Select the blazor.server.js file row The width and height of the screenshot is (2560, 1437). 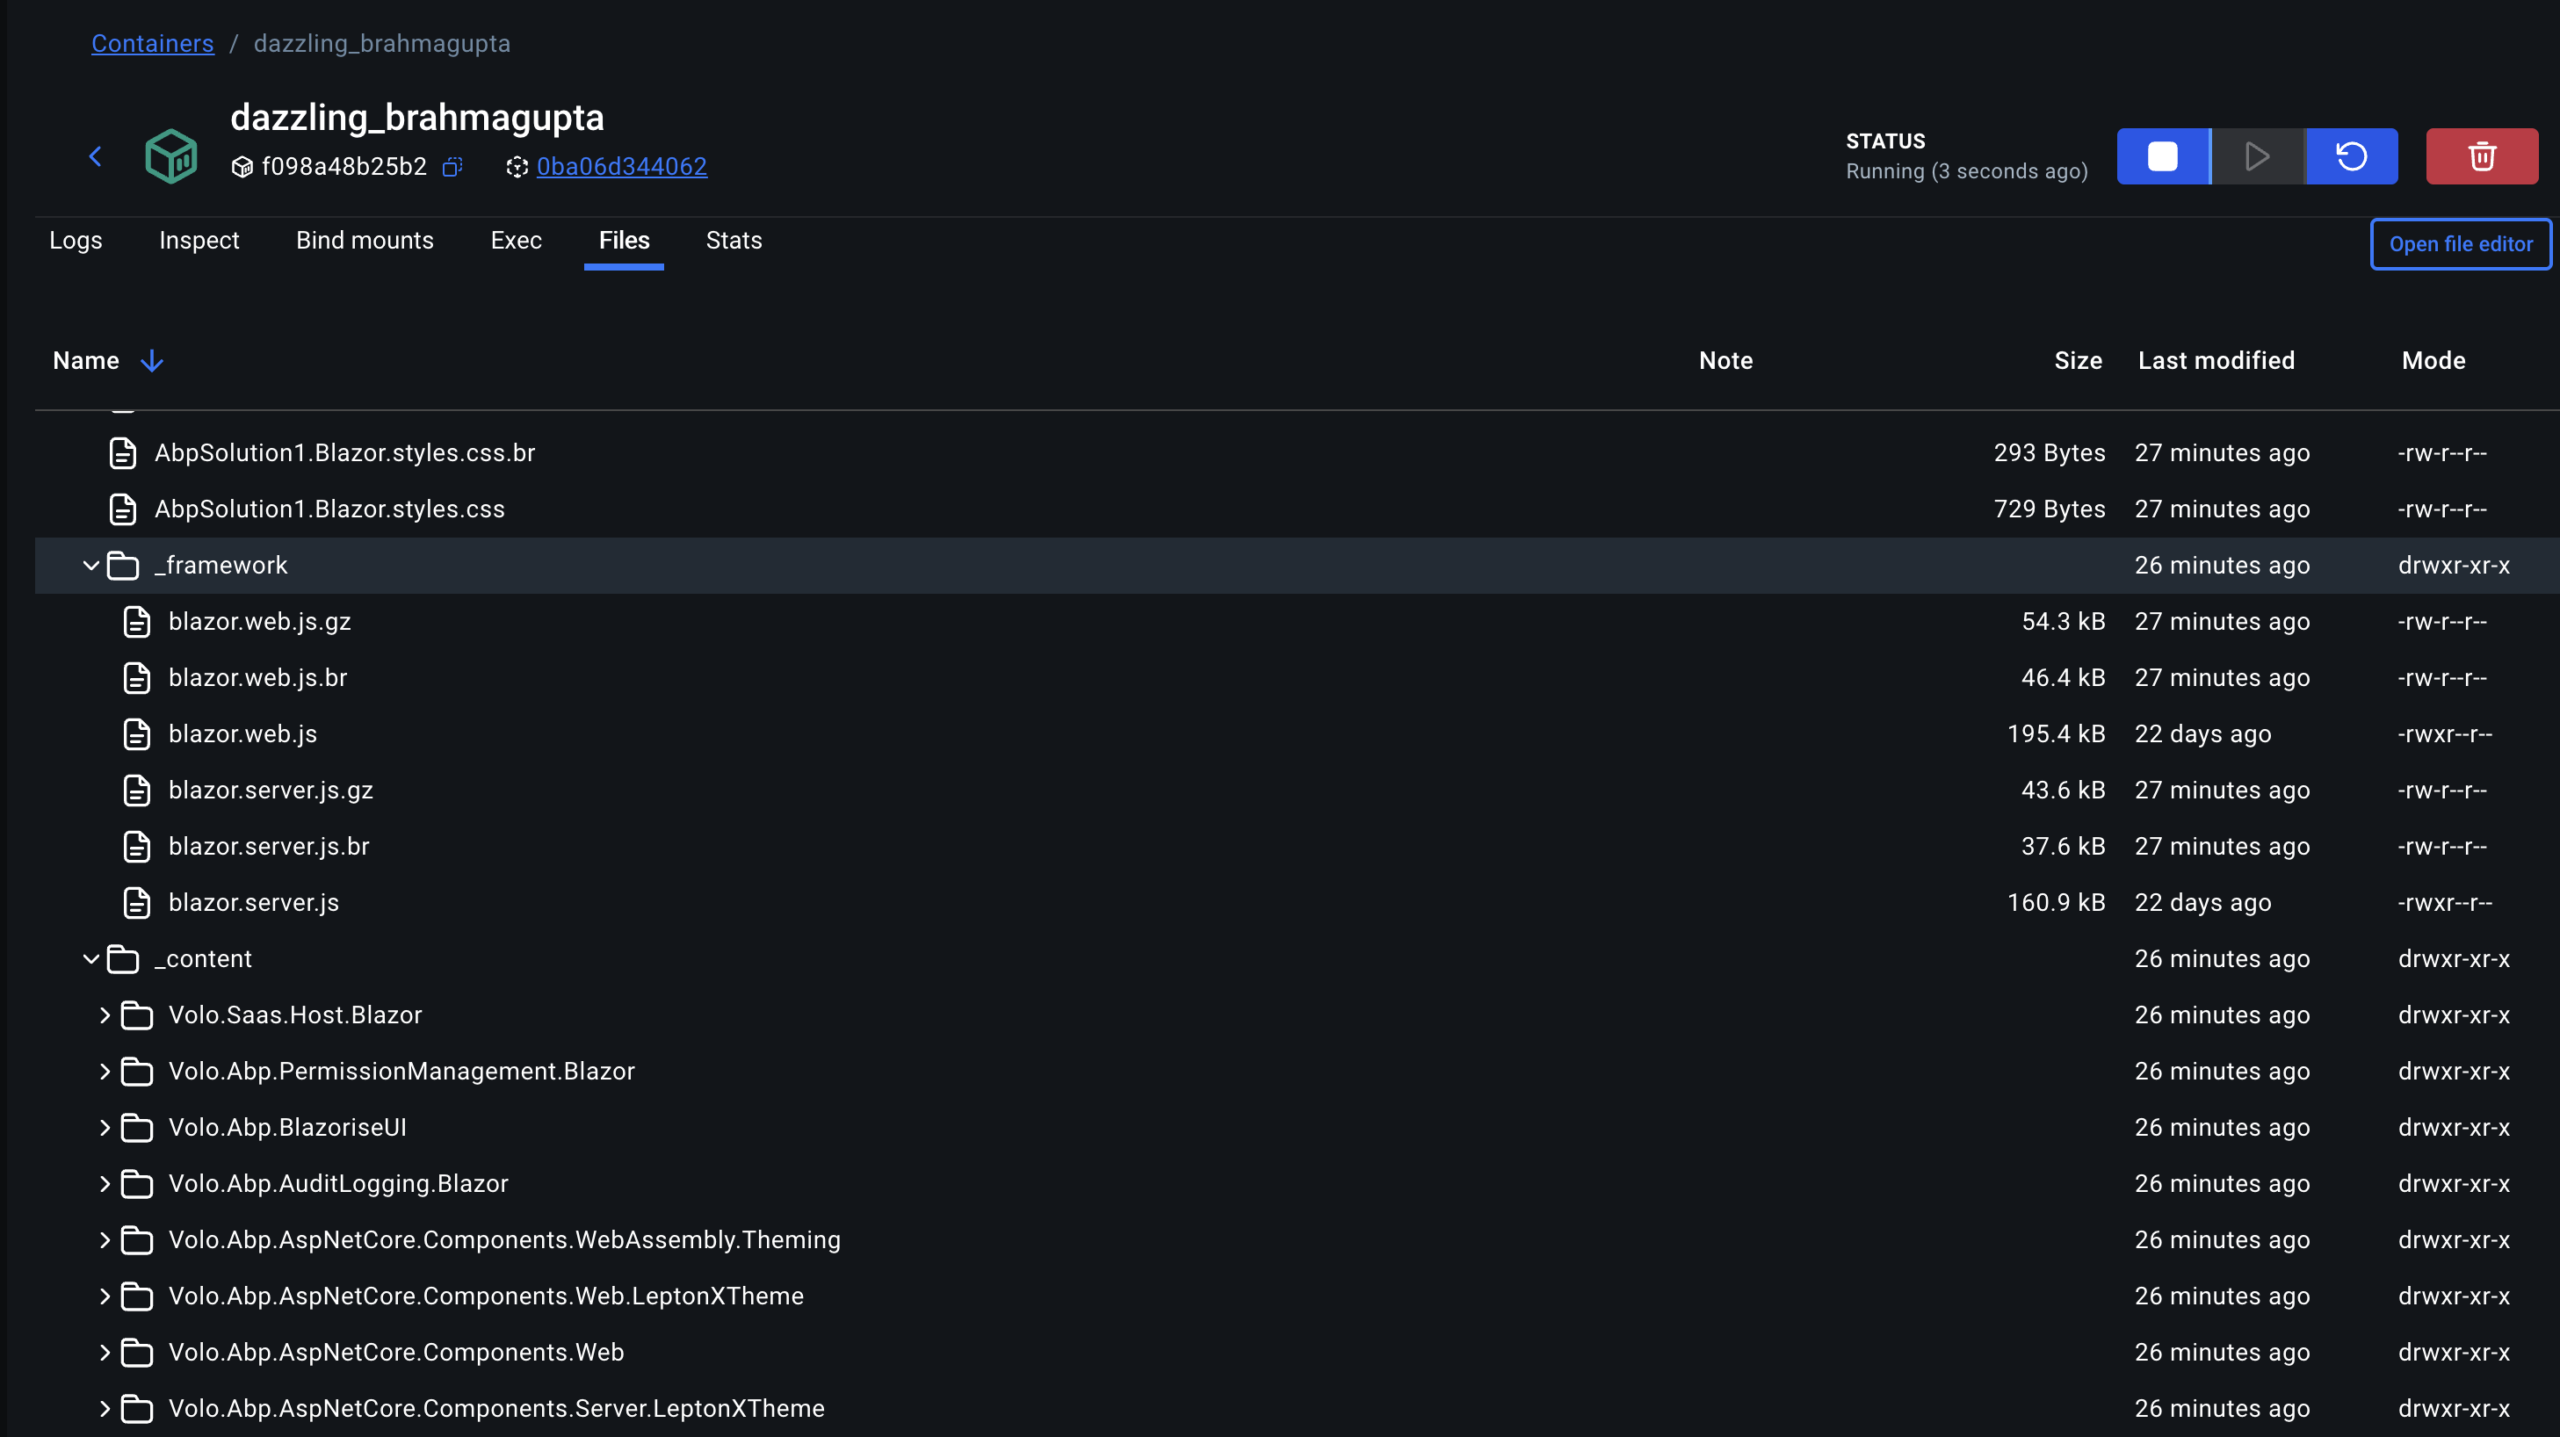point(253,902)
